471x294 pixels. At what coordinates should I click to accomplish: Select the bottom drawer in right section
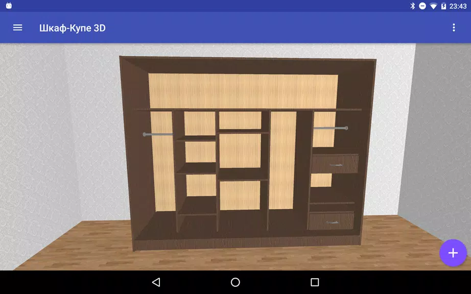331,221
